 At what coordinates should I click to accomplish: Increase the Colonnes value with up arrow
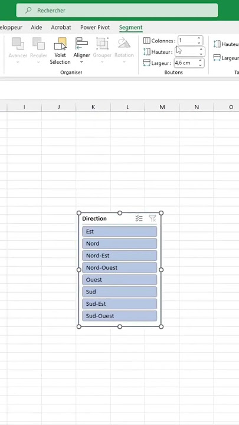pyautogui.click(x=199, y=38)
